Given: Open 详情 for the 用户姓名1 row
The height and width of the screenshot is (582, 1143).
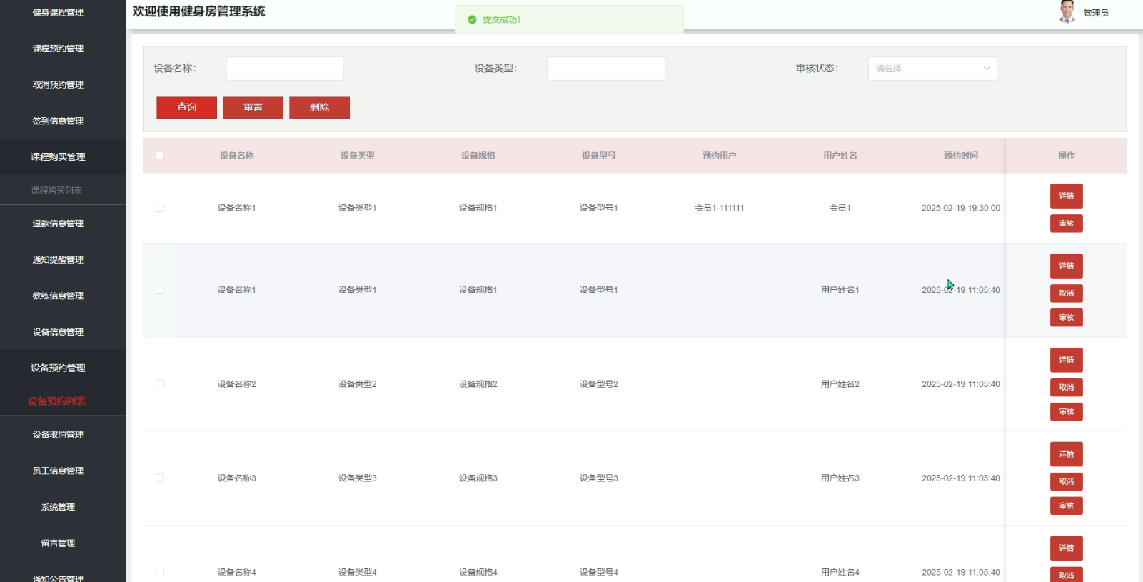Looking at the screenshot, I should [1066, 266].
